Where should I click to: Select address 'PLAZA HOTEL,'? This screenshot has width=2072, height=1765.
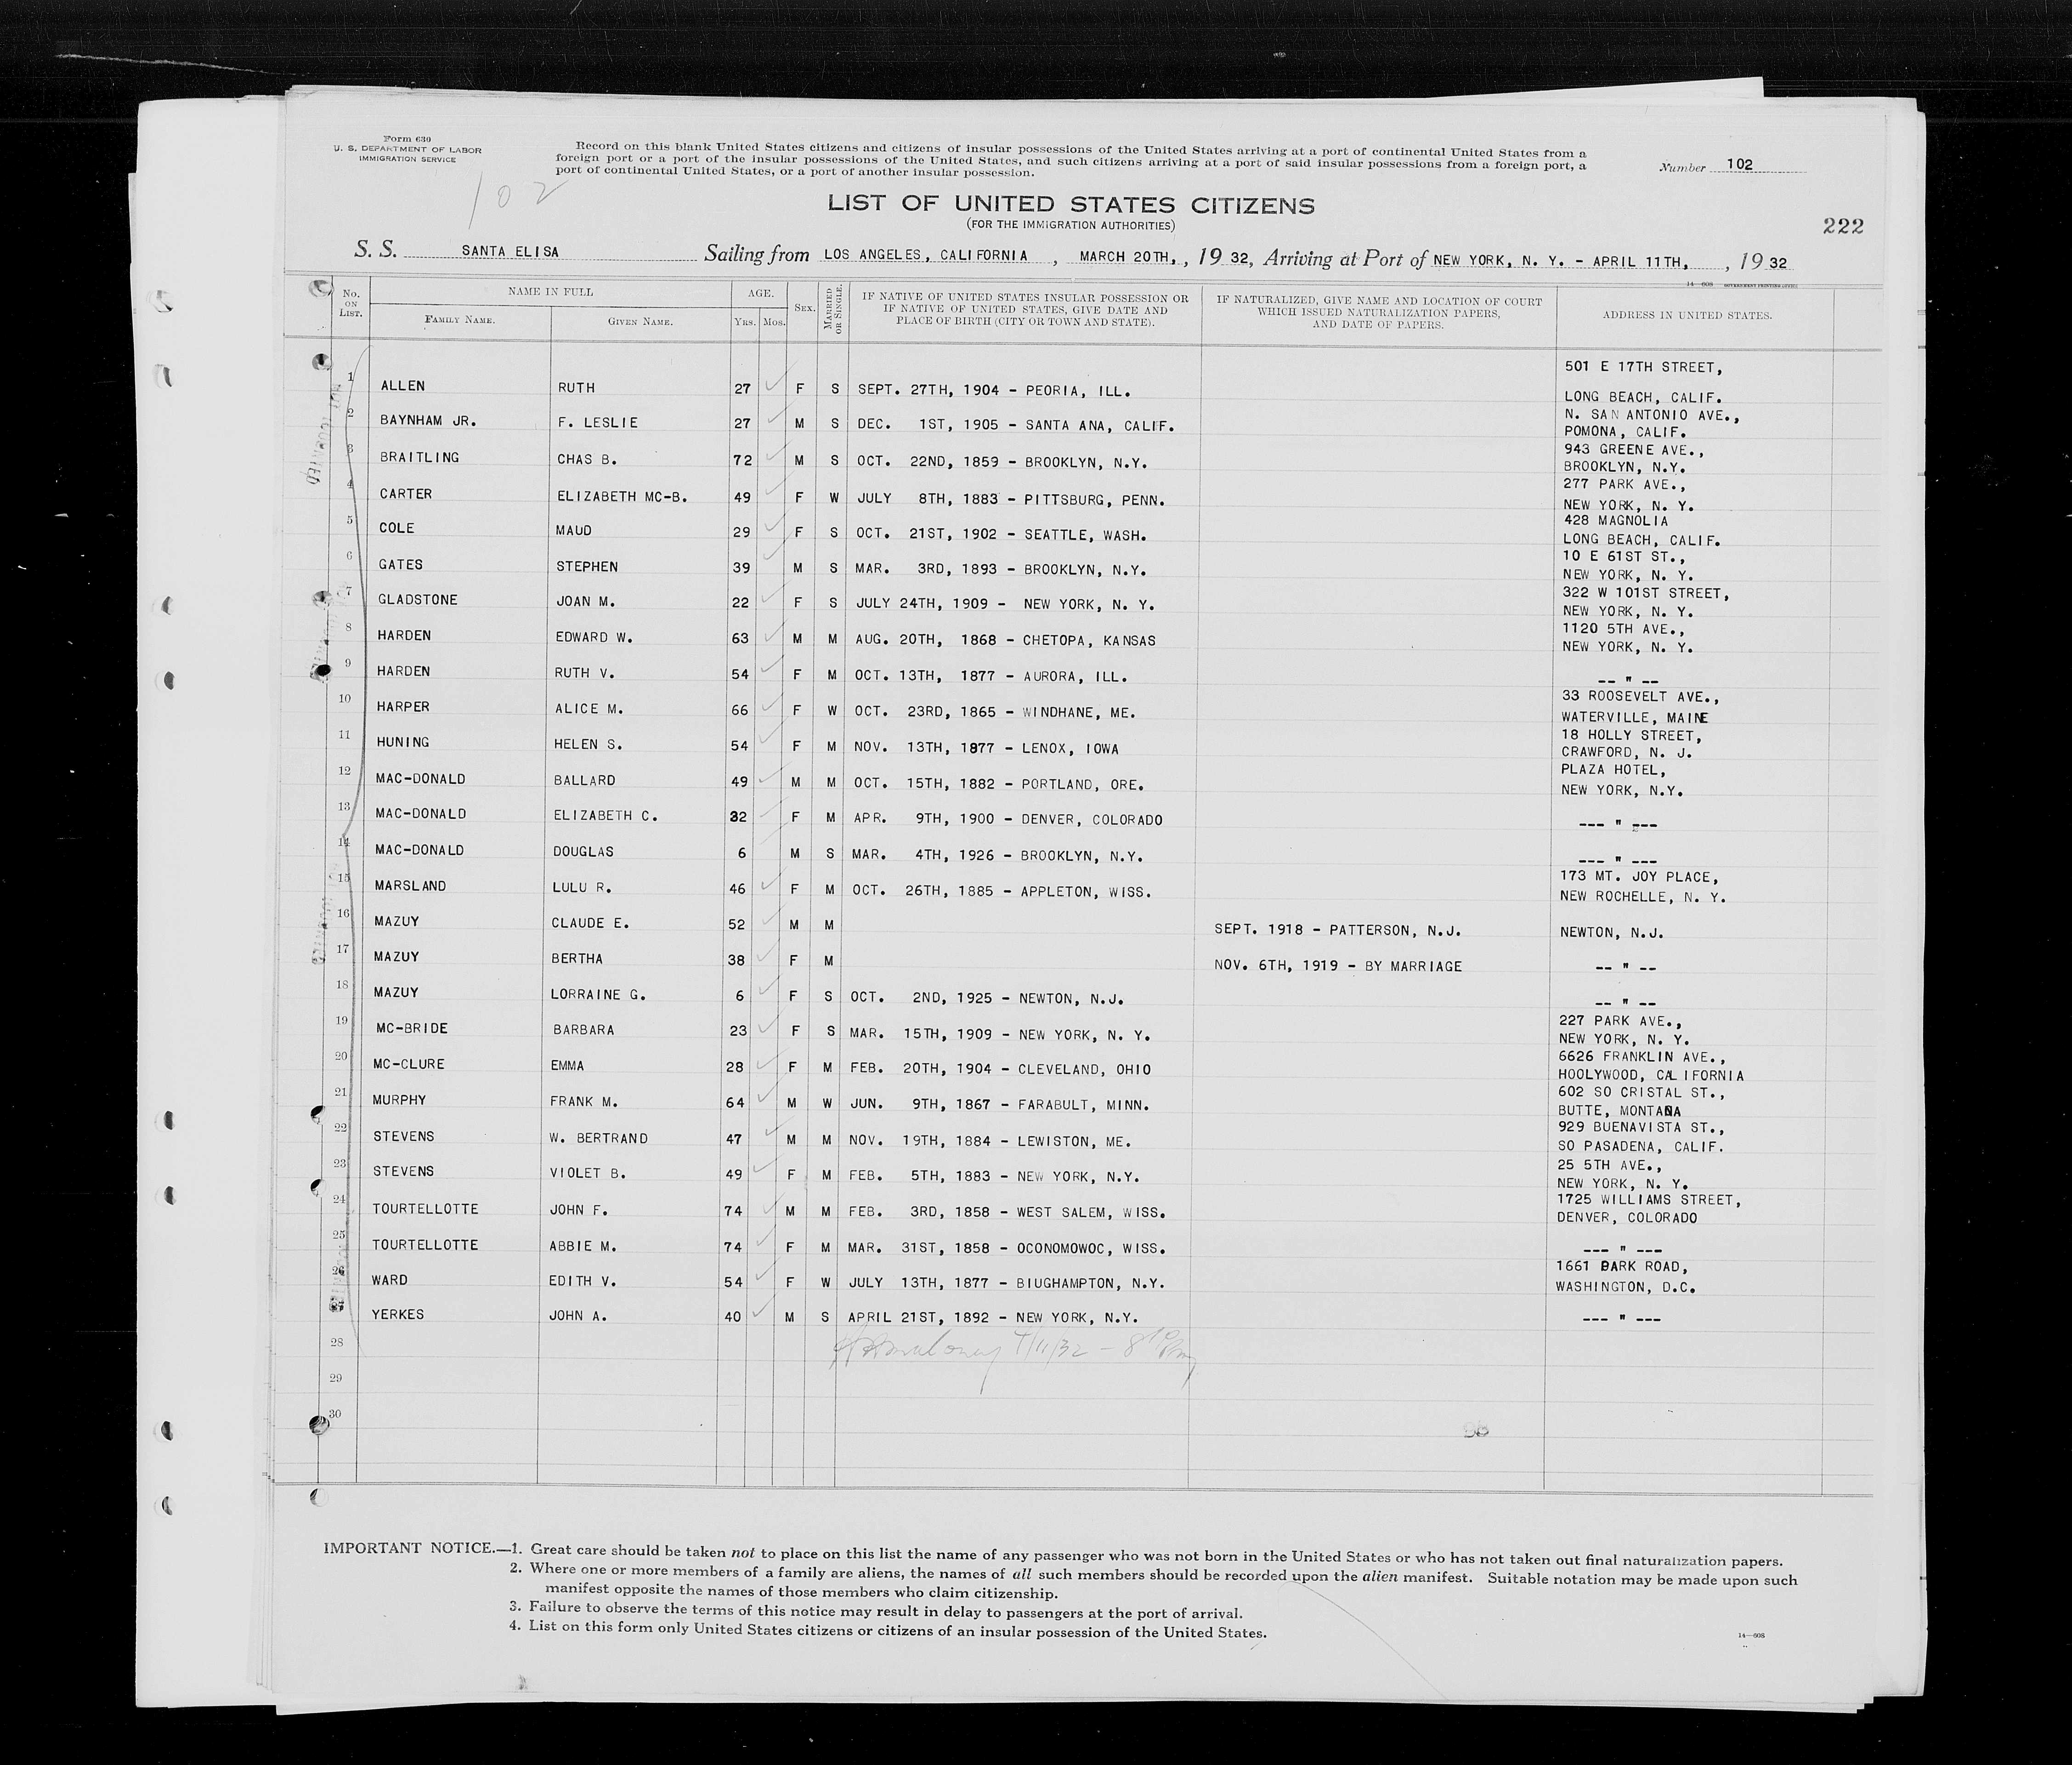coord(1613,771)
